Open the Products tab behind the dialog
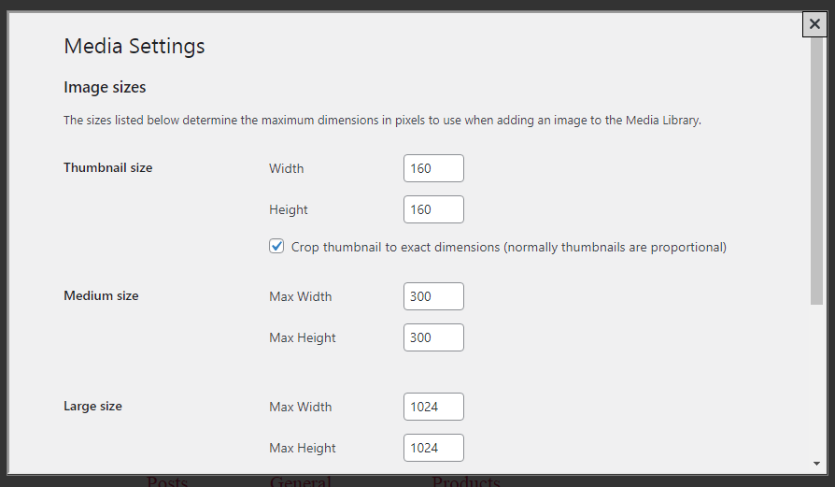 [465, 482]
